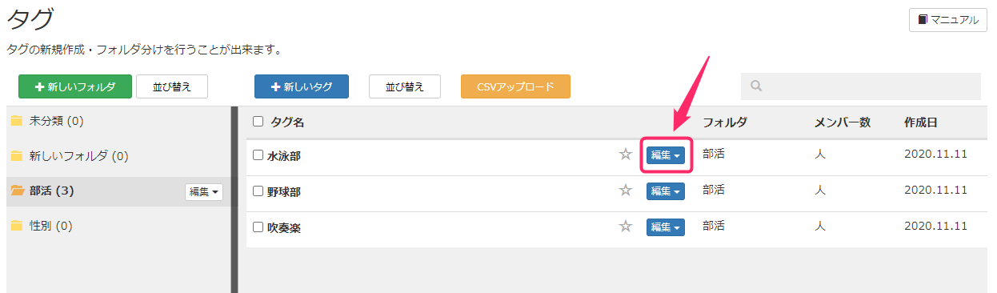This screenshot has width=997, height=293.
Task: Click the green 新しいフォルダ button
Action: pos(75,86)
